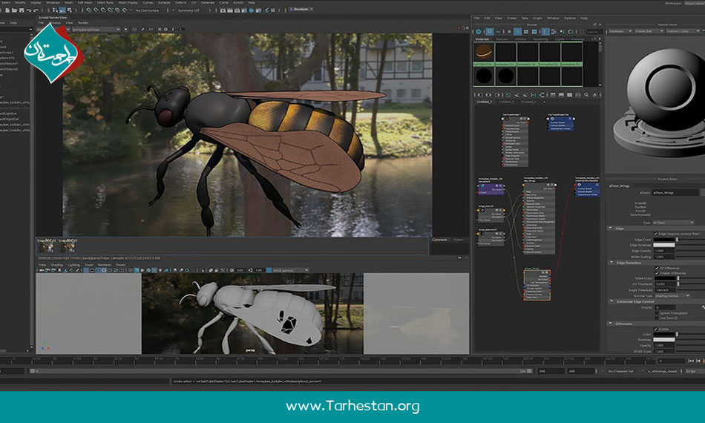Open the Arnold menu in main menu bar
Viewport: 705px width, 423px height.
click(238, 3)
